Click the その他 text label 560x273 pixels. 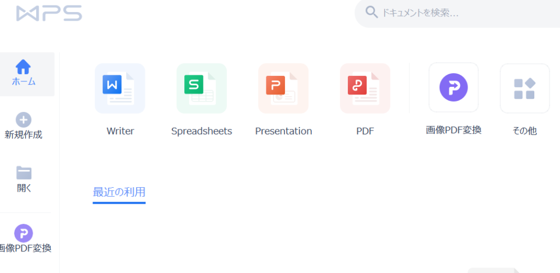524,131
